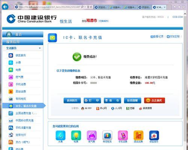Image resolution: width=188 pixels, height=150 pixels.
Task: Open 银医服务 in the sidebar
Action: pyautogui.click(x=21, y=55)
